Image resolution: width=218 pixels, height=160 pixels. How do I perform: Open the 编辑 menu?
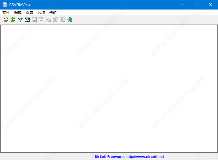click(x=18, y=13)
